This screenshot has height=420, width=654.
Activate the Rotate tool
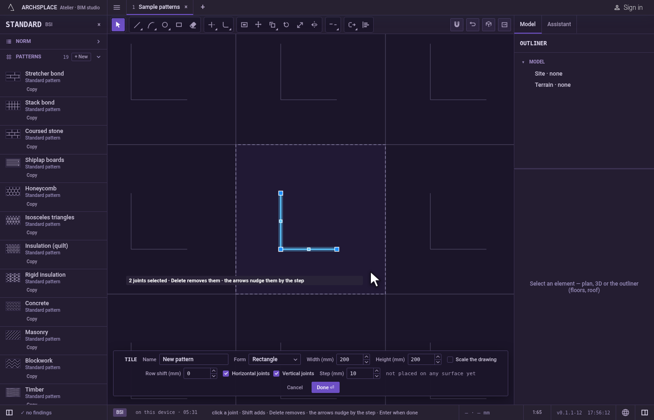[x=286, y=25]
